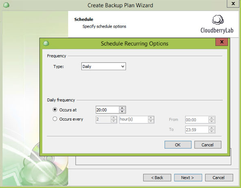
Task: Proceed with the wizard Next button
Action: click(188, 177)
